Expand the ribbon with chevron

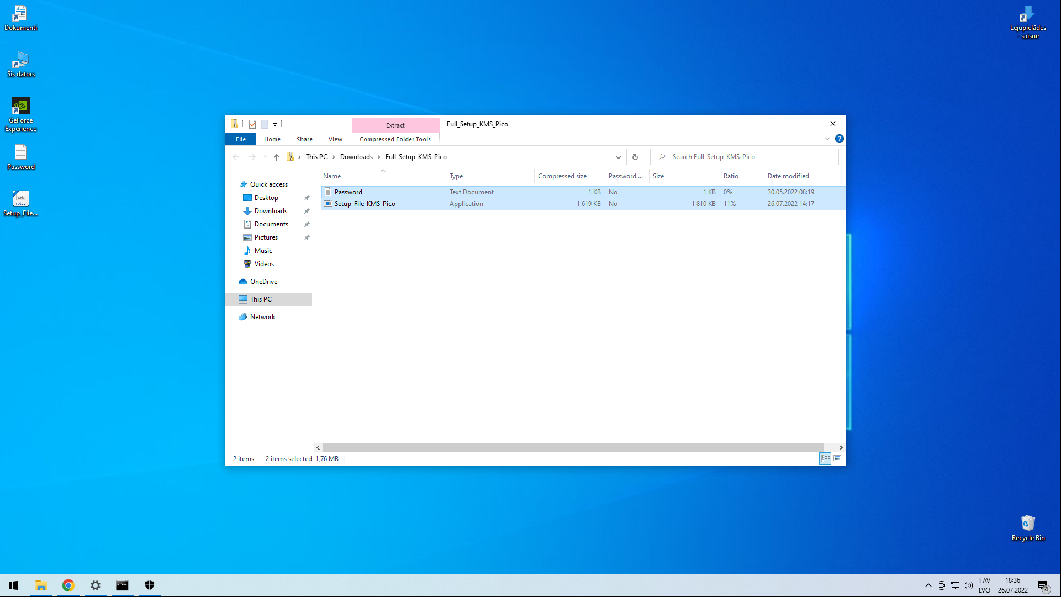827,139
